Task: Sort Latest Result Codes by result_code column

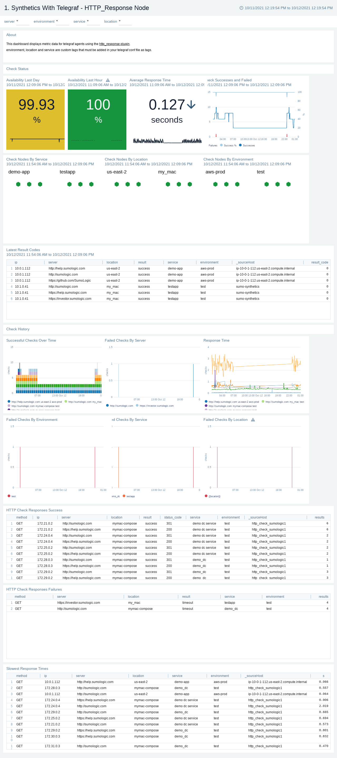Action: 320,262
